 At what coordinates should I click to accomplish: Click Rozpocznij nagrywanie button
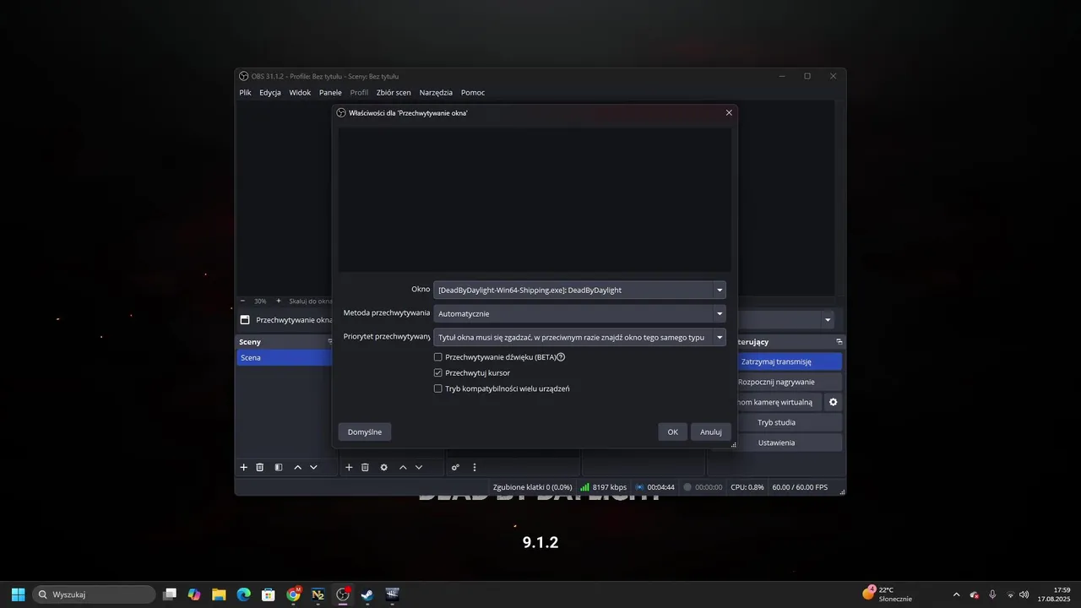789,382
